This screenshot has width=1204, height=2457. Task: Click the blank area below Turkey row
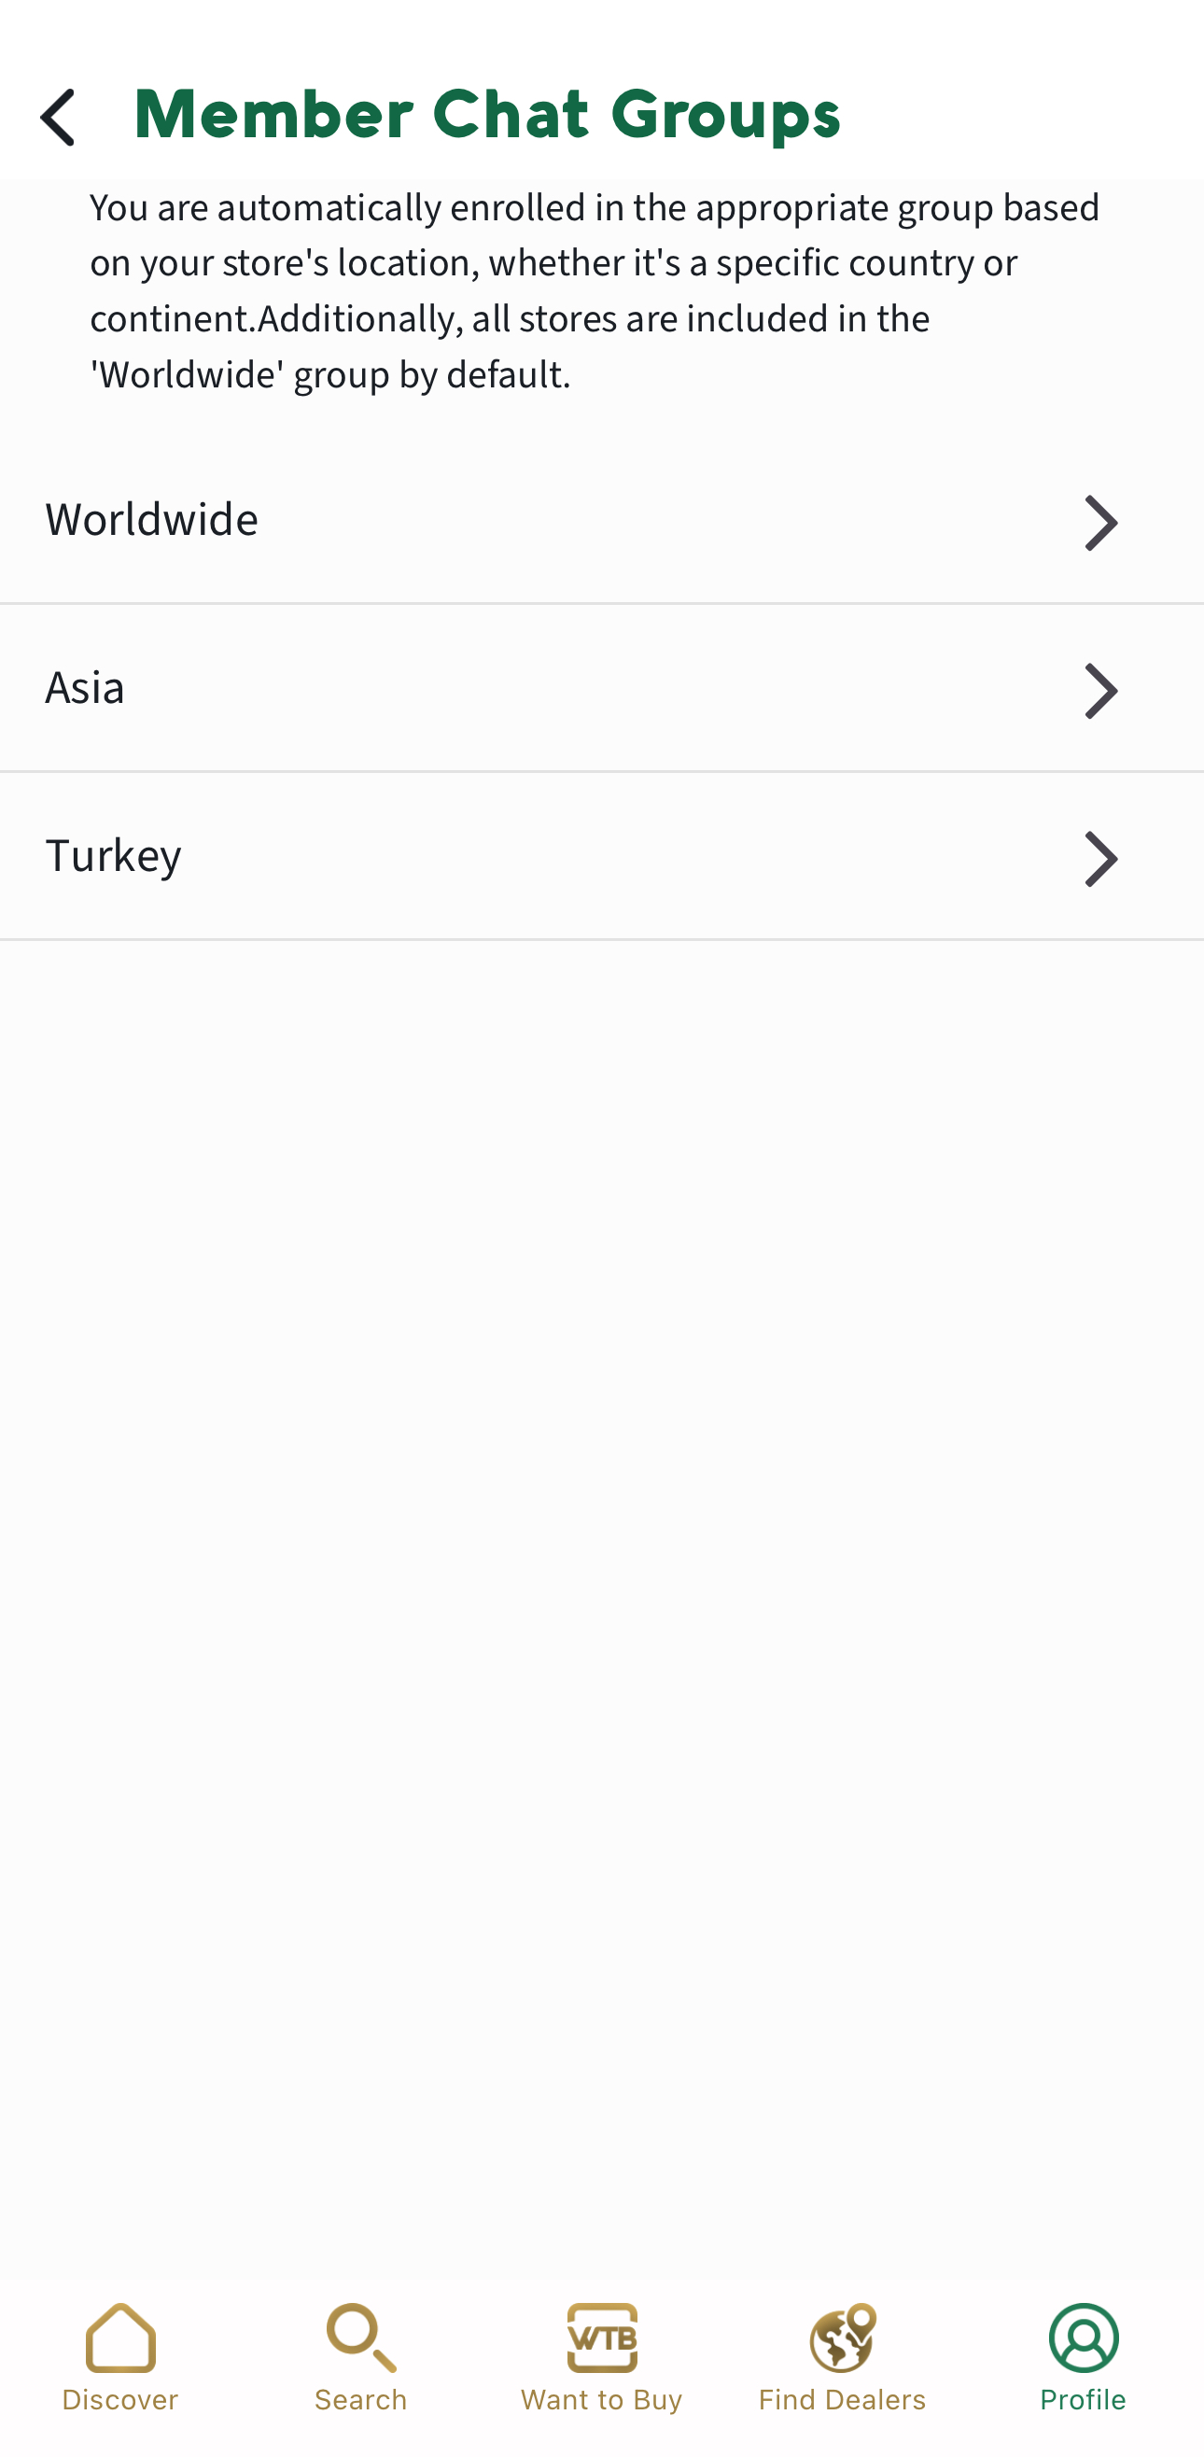coord(601,1526)
